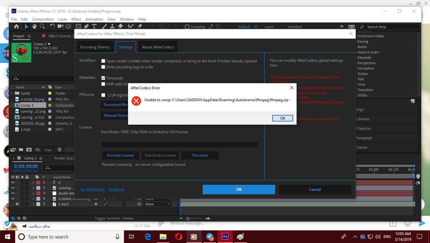Screen dimensions: 430x243
Task: Toggle the XMP metadata checkbox
Action: pyautogui.click(x=103, y=84)
